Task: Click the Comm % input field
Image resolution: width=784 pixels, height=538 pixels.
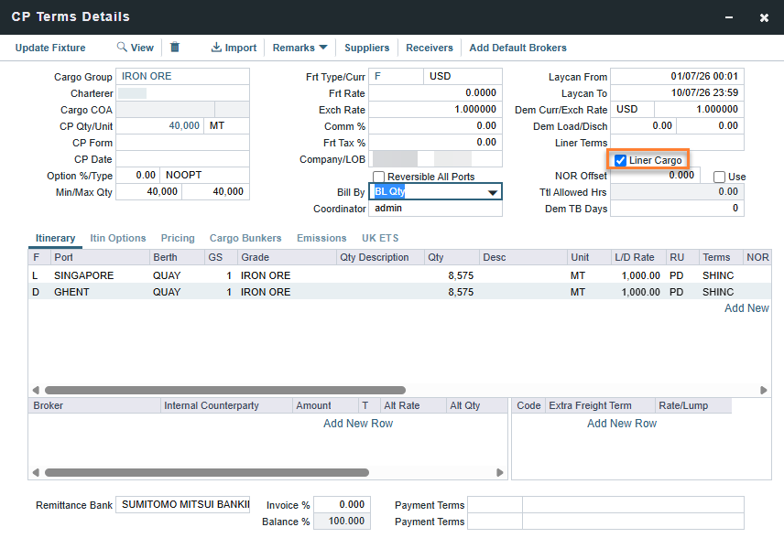Action: pyautogui.click(x=435, y=126)
